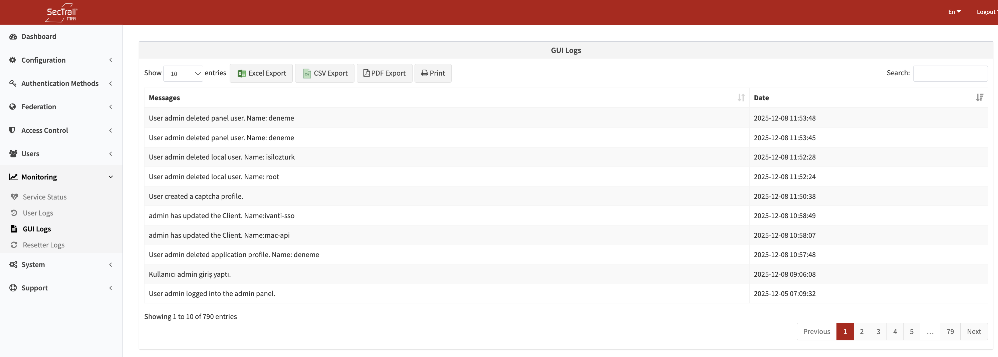
Task: Expand the Configuration sidebar menu
Action: (x=61, y=60)
